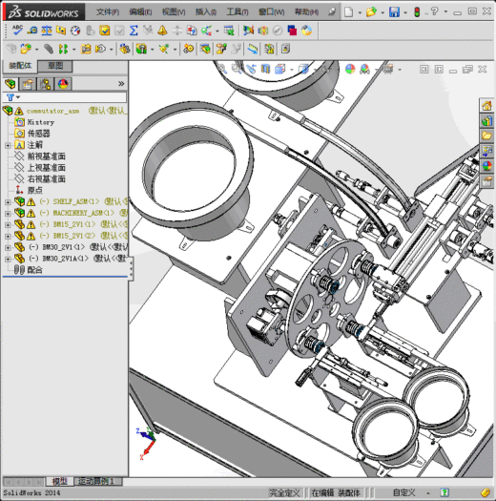This screenshot has height=501, width=496.
Task: Open the DisplayManager color sphere tab
Action: 63,84
